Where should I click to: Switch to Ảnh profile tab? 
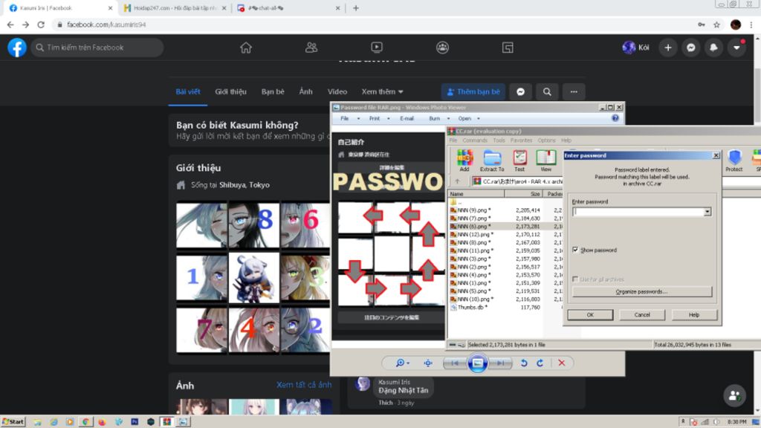pyautogui.click(x=305, y=91)
